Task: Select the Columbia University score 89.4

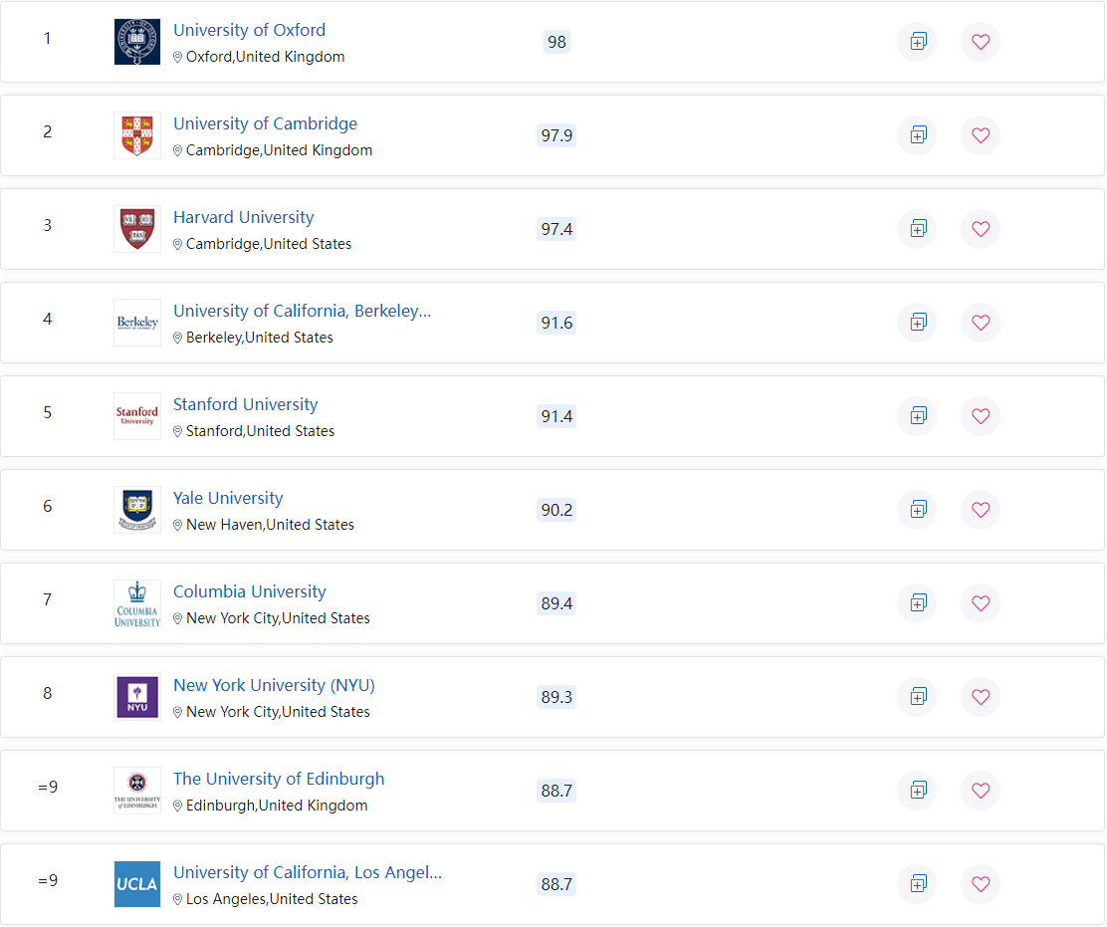Action: pyautogui.click(x=556, y=603)
